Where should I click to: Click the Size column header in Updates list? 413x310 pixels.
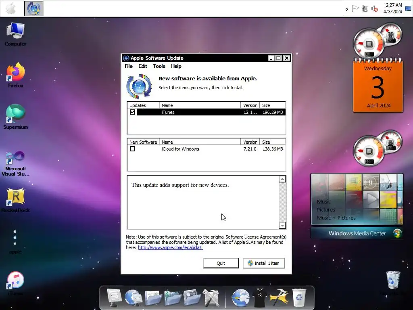(272, 105)
